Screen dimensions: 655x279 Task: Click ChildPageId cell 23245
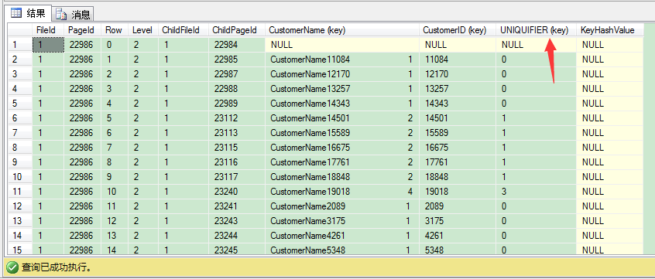pyautogui.click(x=237, y=250)
